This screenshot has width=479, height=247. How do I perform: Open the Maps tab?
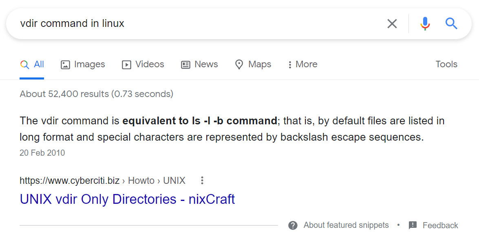click(x=253, y=64)
